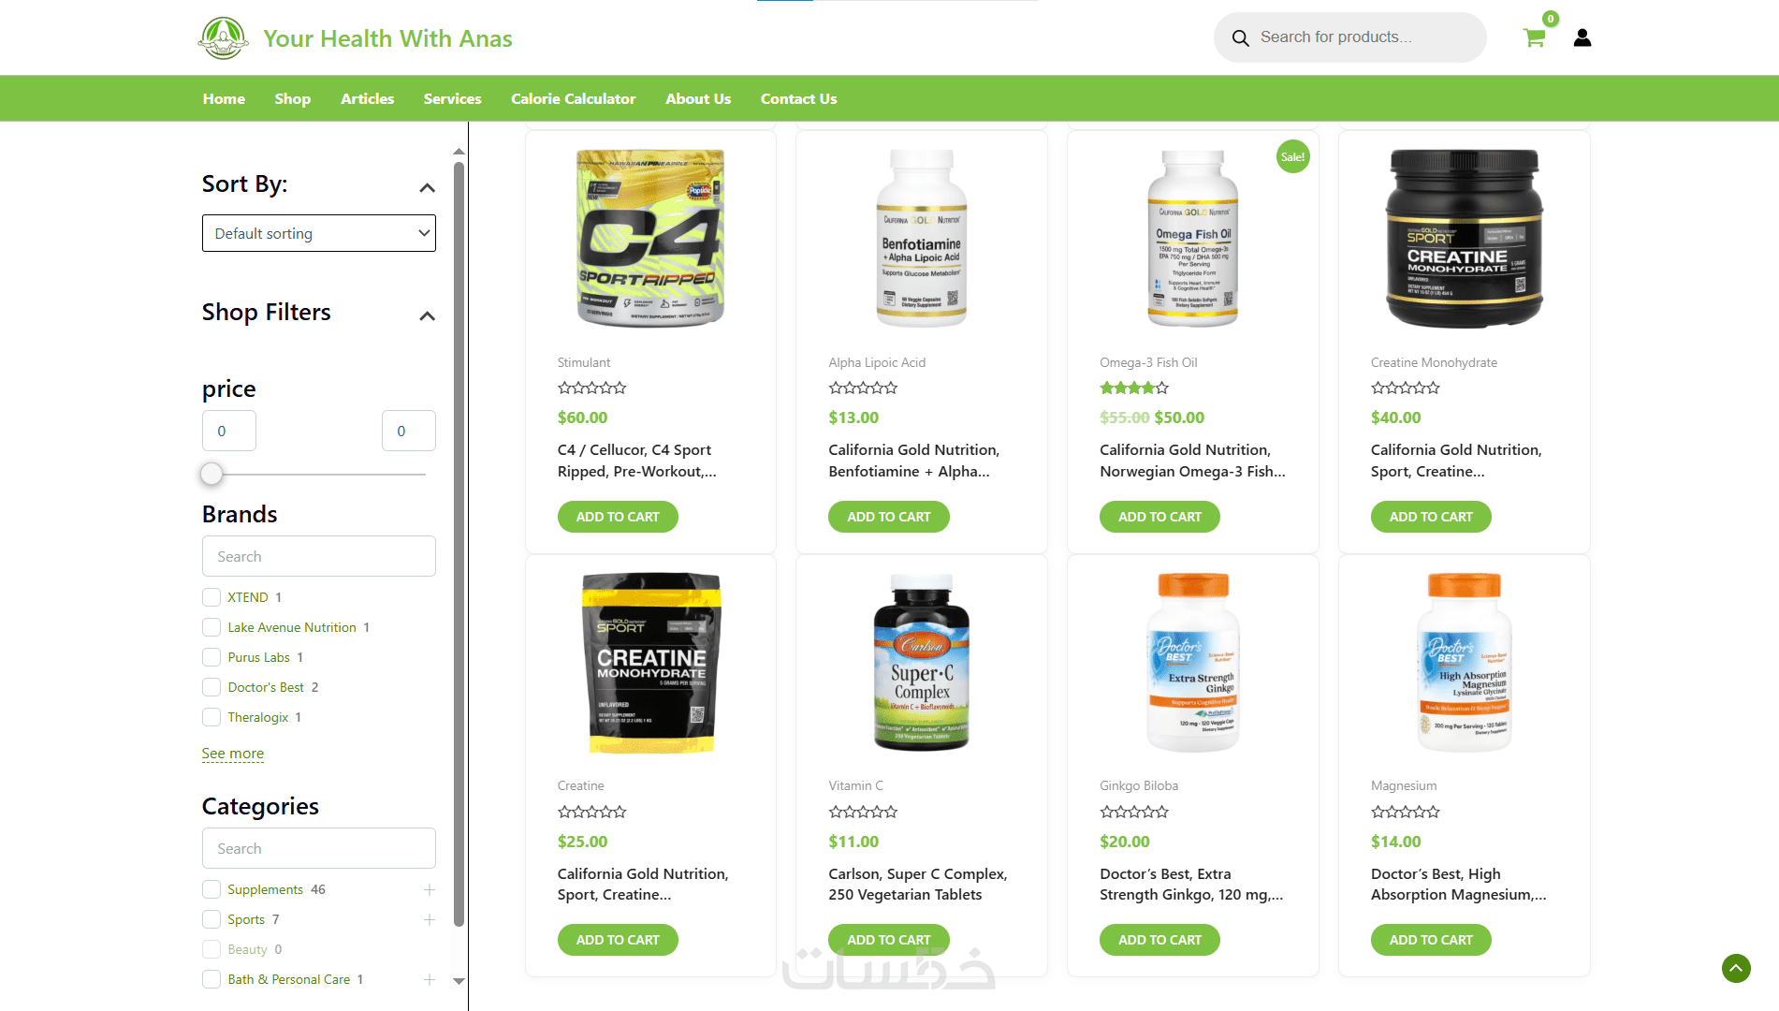The image size is (1779, 1011).
Task: Expand Sports category with plus icon
Action: pyautogui.click(x=430, y=919)
